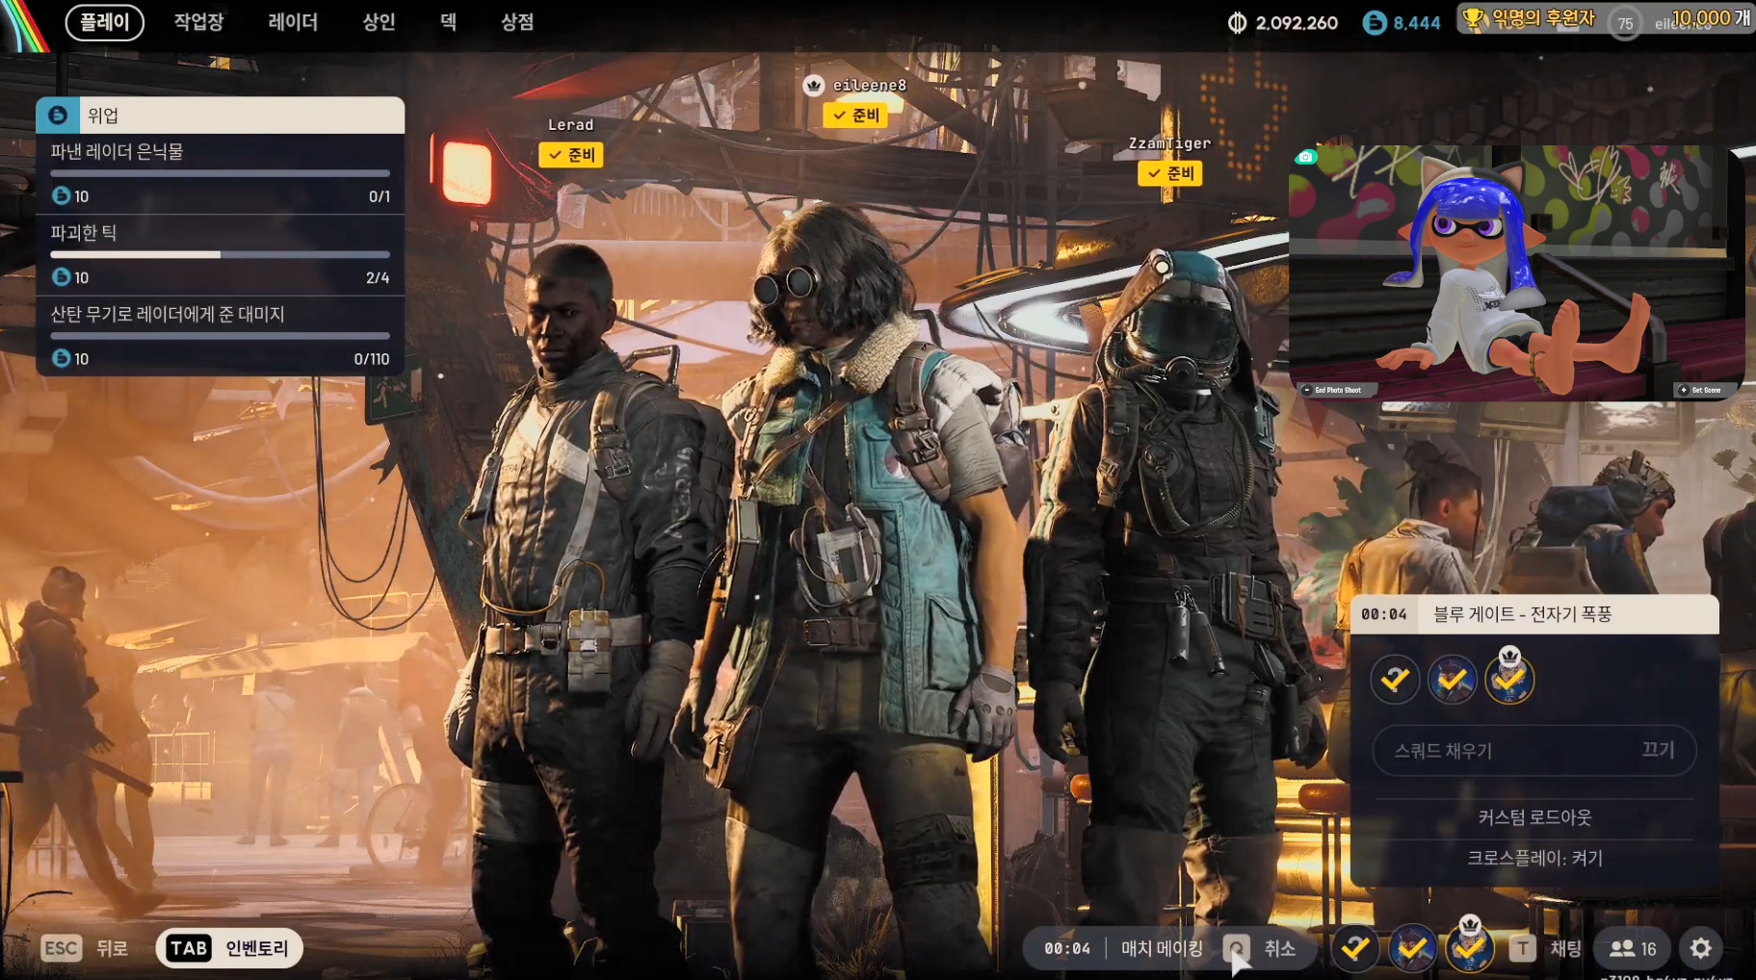Open the 커스텀 로드아웃 option
1756x980 pixels.
(x=1534, y=817)
